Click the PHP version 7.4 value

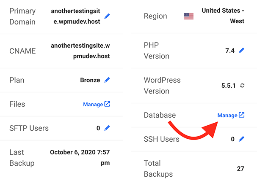click(230, 51)
